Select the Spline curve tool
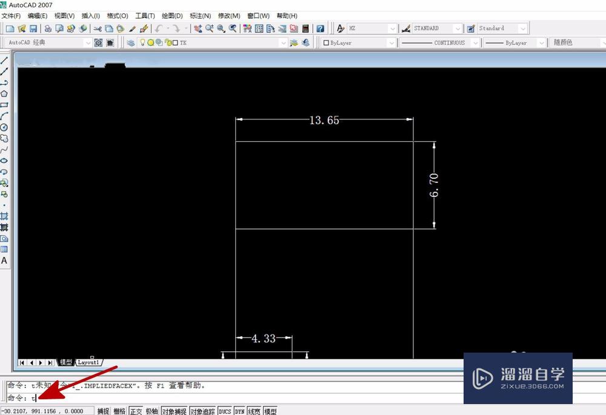 click(x=4, y=150)
